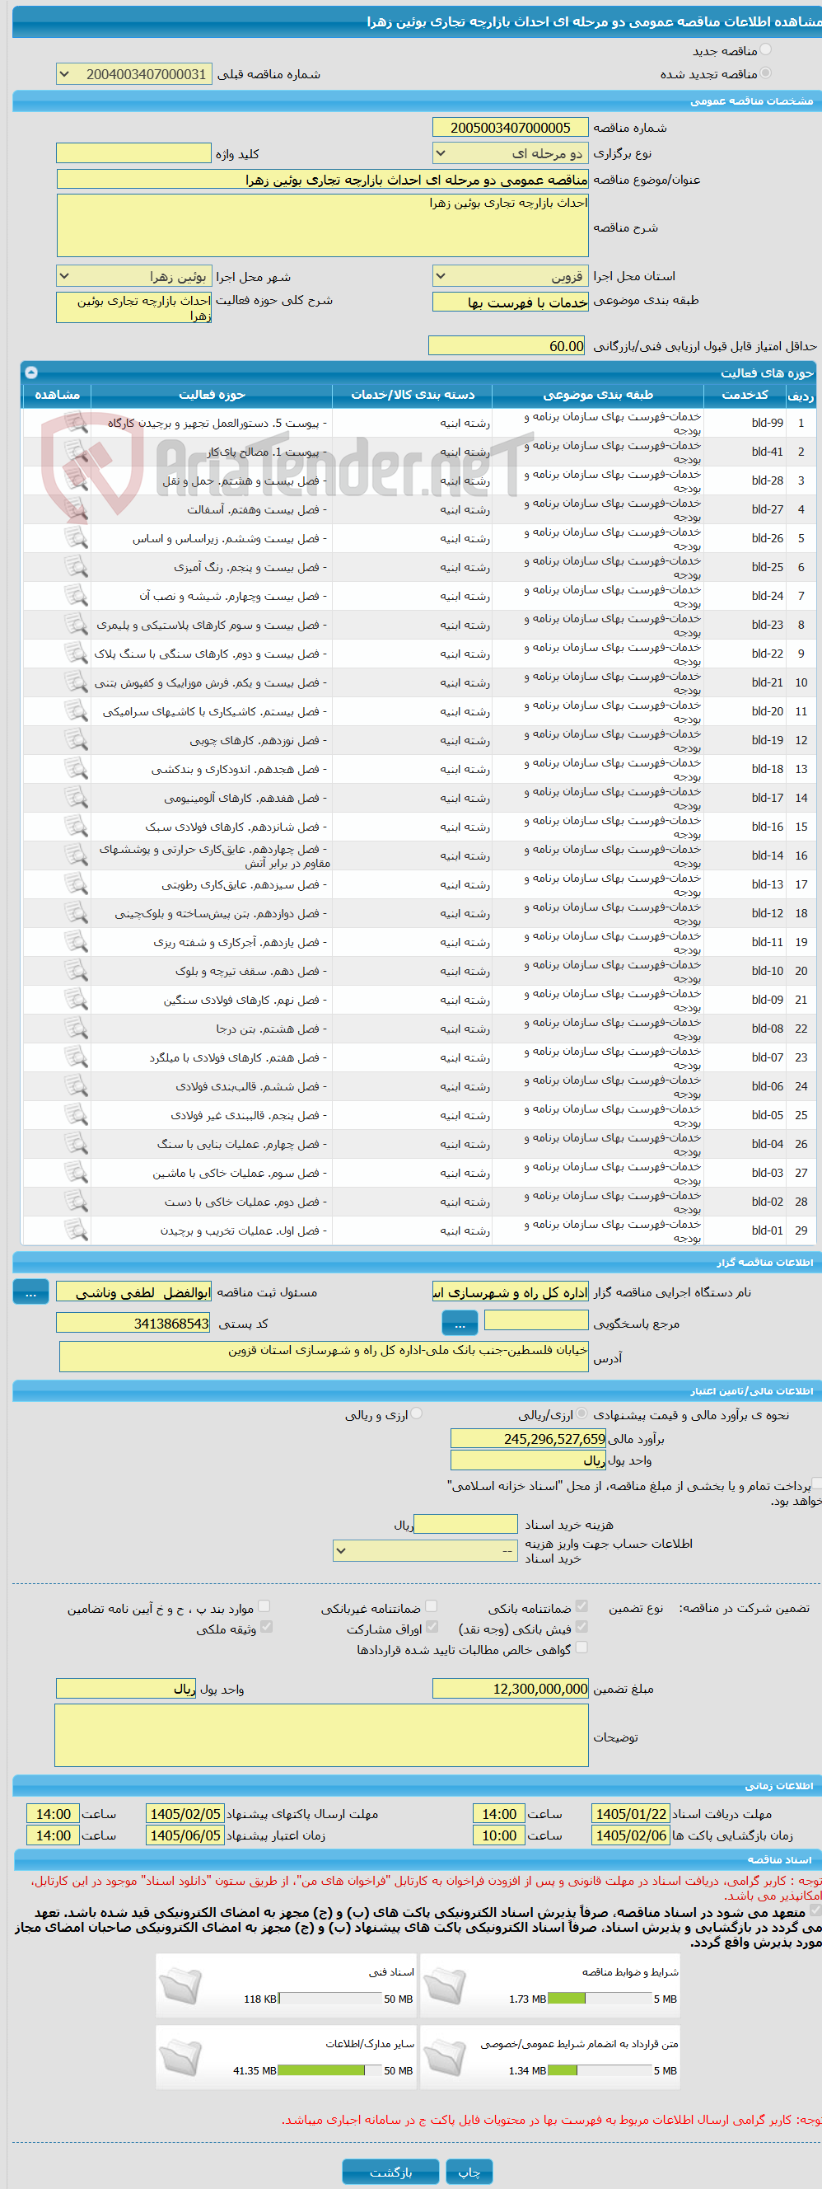Open the شماره مناقصه قبلی dropdown
822x2189 pixels.
pyautogui.click(x=134, y=74)
